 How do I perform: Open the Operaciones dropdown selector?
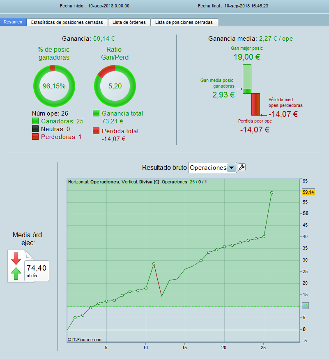[x=212, y=168]
